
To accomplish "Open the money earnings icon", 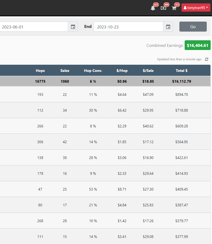I will (163, 8).
